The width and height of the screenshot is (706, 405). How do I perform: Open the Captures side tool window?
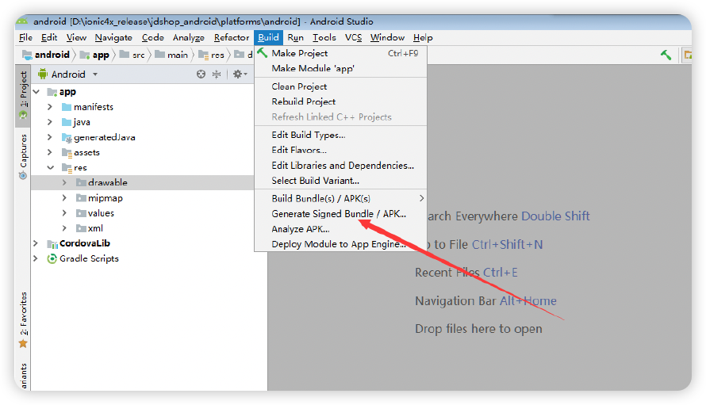[x=23, y=156]
